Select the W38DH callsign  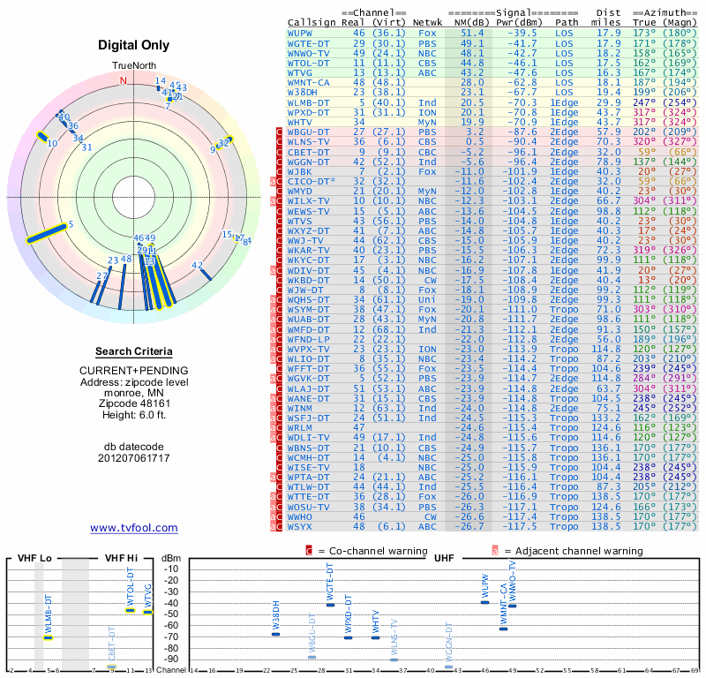tap(303, 93)
